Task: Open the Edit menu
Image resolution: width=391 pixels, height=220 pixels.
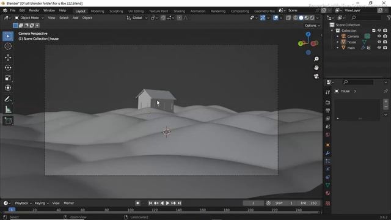Action: (x=22, y=10)
